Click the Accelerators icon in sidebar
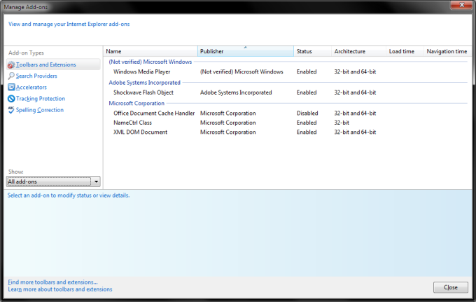The image size is (476, 302). pos(11,88)
